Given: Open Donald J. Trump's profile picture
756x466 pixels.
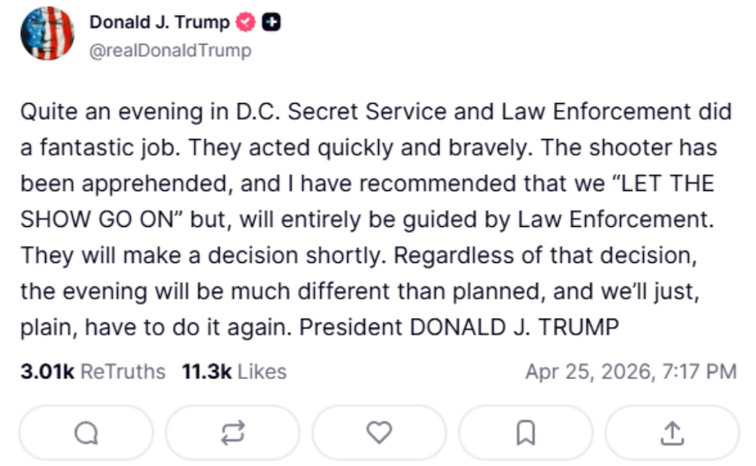Looking at the screenshot, I should coord(47,32).
